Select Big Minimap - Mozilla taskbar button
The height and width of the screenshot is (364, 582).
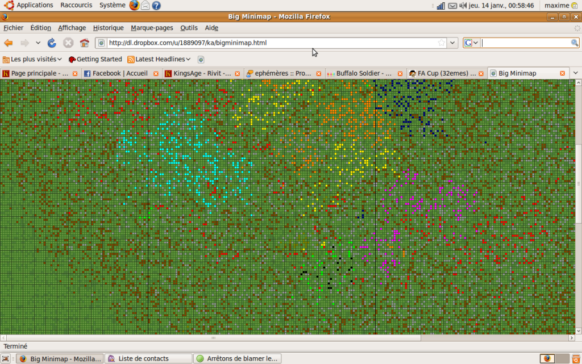60,359
